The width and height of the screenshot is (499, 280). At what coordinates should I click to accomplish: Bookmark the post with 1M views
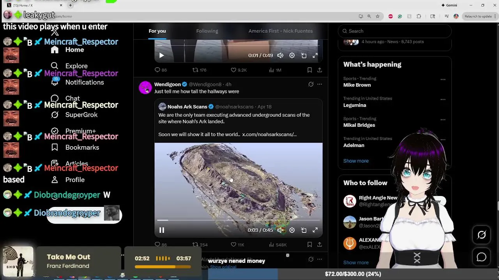click(310, 70)
